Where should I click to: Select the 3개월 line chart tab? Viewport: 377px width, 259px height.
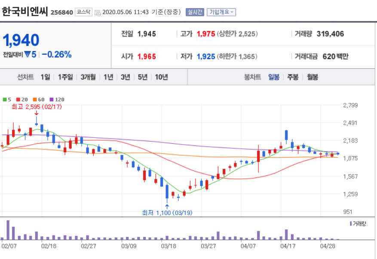(88, 77)
